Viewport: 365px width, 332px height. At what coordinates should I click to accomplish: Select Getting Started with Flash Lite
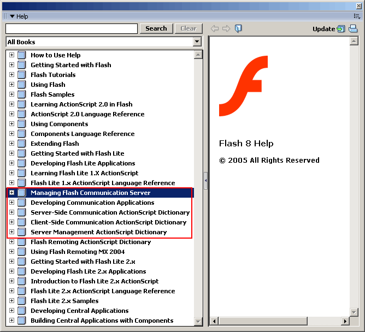78,153
